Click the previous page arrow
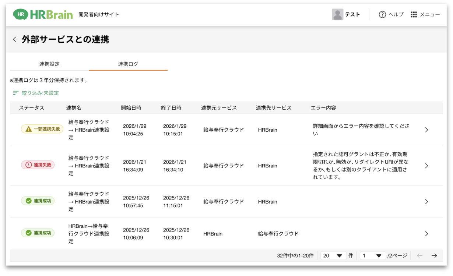 pos(419,256)
